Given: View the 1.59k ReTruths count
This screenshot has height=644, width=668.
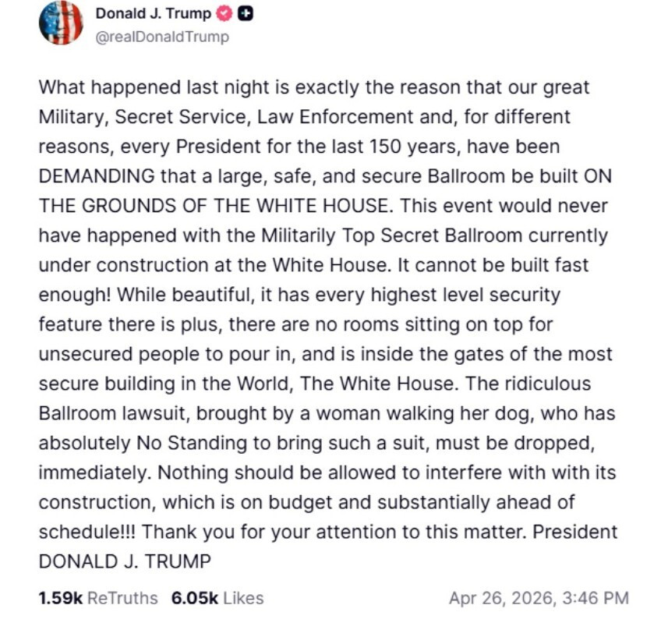Looking at the screenshot, I should [59, 599].
